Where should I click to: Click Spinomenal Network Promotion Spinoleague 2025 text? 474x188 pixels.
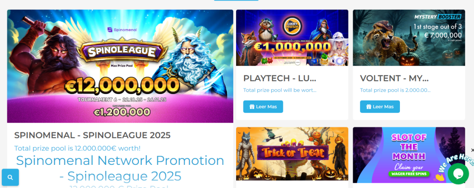click(x=120, y=168)
